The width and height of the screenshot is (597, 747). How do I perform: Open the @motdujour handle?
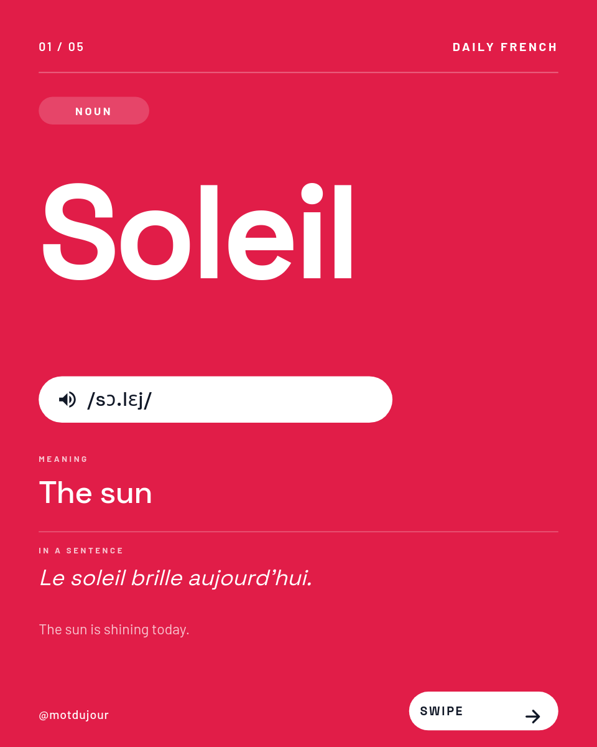(74, 715)
